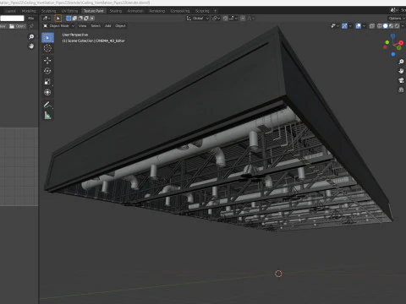Choose the subtract selection mode icon
The image size is (406, 304).
80,19
